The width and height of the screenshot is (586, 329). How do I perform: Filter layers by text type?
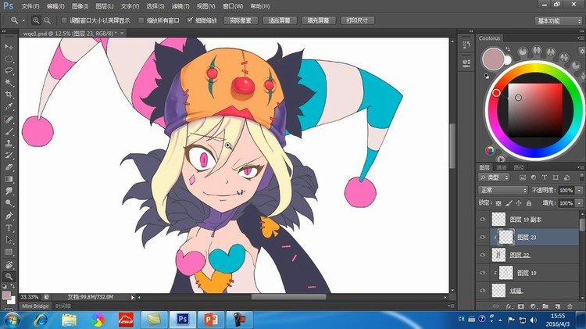(x=545, y=177)
